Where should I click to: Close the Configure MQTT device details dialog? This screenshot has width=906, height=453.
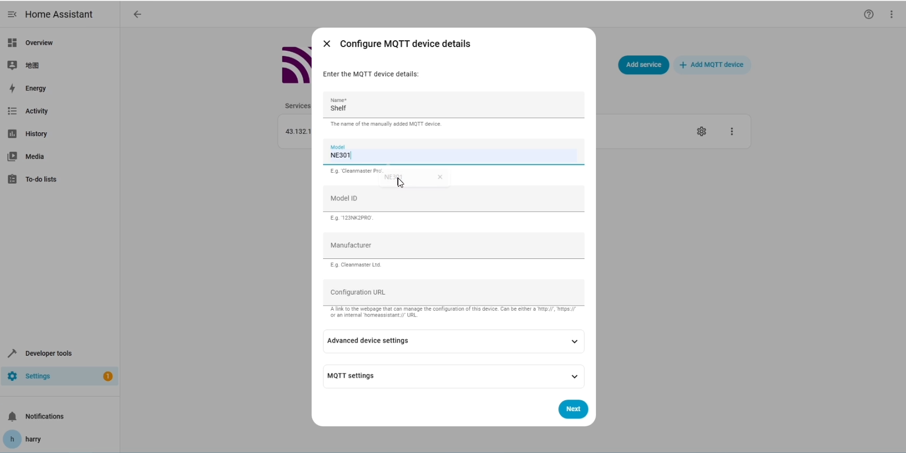327,44
